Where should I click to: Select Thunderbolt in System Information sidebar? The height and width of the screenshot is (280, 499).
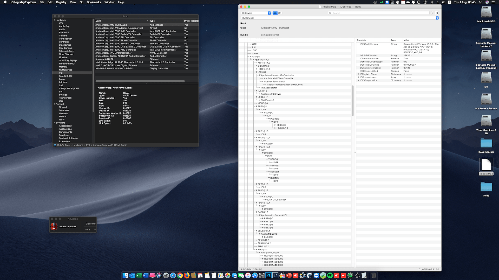65,98
